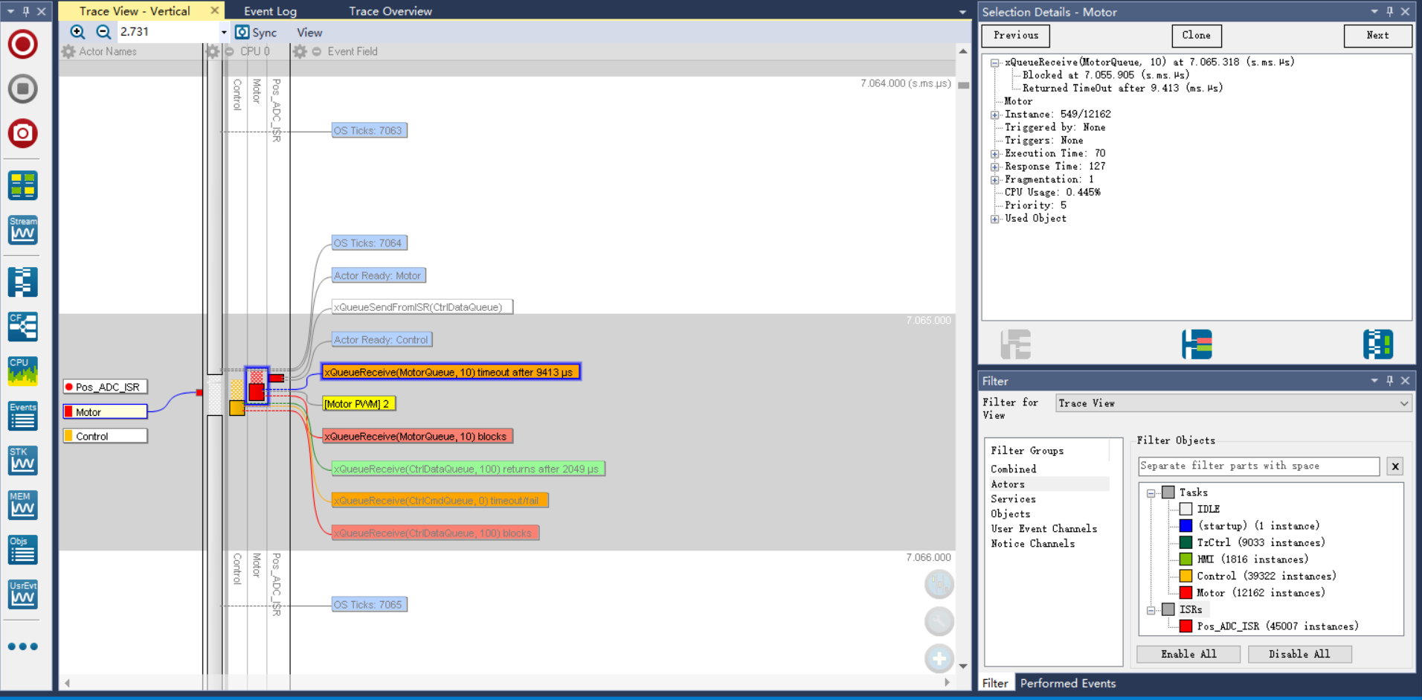Open the UsrEvt user event view icon

(x=23, y=594)
